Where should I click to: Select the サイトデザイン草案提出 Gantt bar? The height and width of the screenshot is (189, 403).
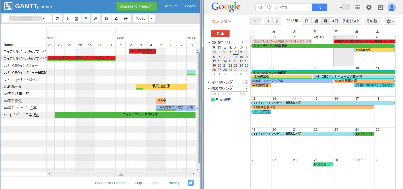click(125, 115)
